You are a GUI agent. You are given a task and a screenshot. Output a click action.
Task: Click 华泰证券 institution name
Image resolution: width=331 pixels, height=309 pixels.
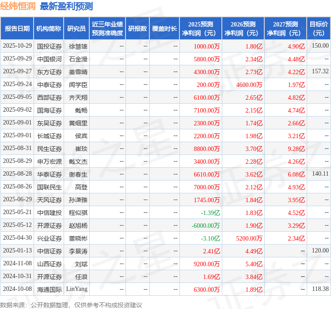point(49,174)
